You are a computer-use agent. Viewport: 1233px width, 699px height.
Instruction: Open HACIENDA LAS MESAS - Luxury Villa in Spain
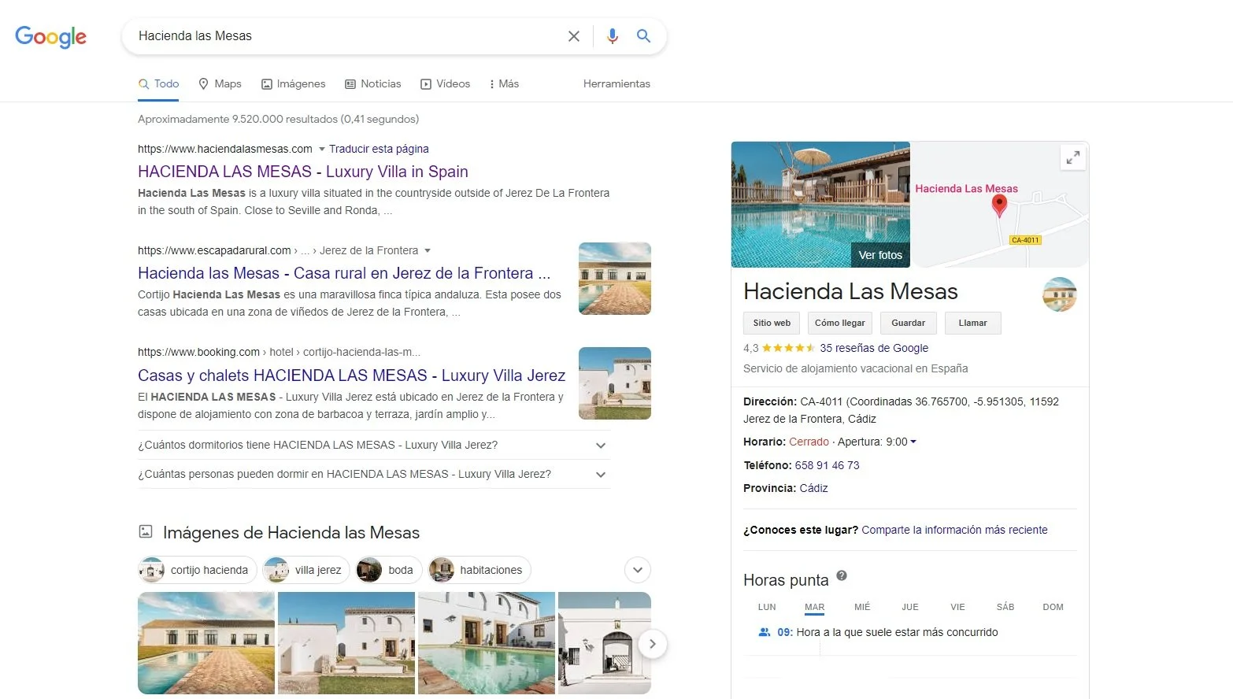(303, 172)
